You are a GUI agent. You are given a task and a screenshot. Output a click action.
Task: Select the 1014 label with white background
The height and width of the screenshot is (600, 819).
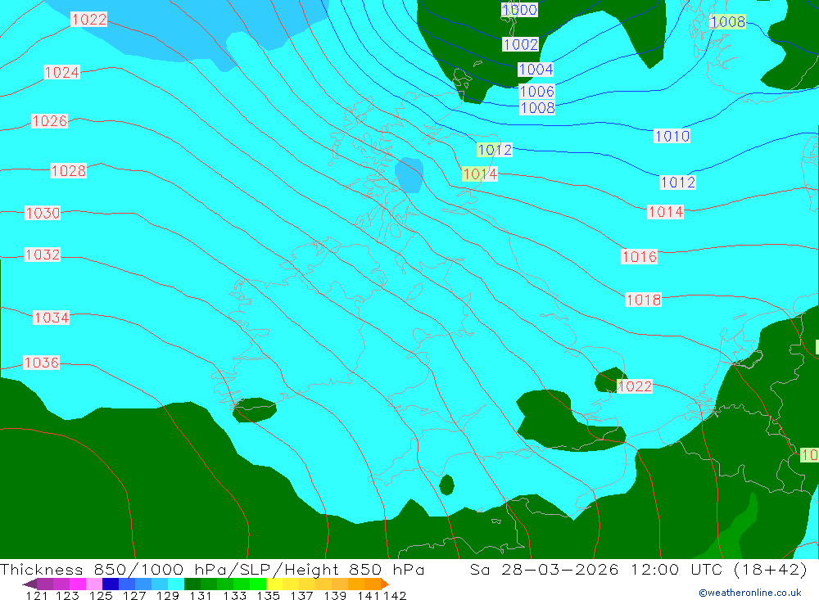[x=665, y=212]
